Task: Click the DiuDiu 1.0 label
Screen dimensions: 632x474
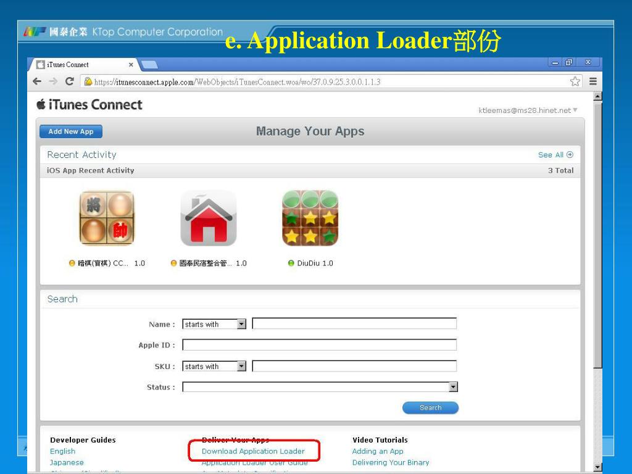Action: [x=315, y=263]
